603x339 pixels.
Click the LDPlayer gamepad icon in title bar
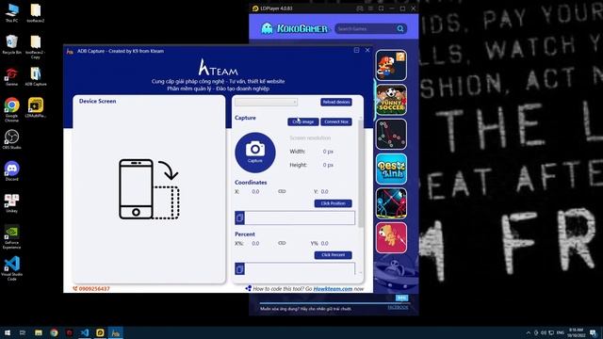click(x=360, y=8)
